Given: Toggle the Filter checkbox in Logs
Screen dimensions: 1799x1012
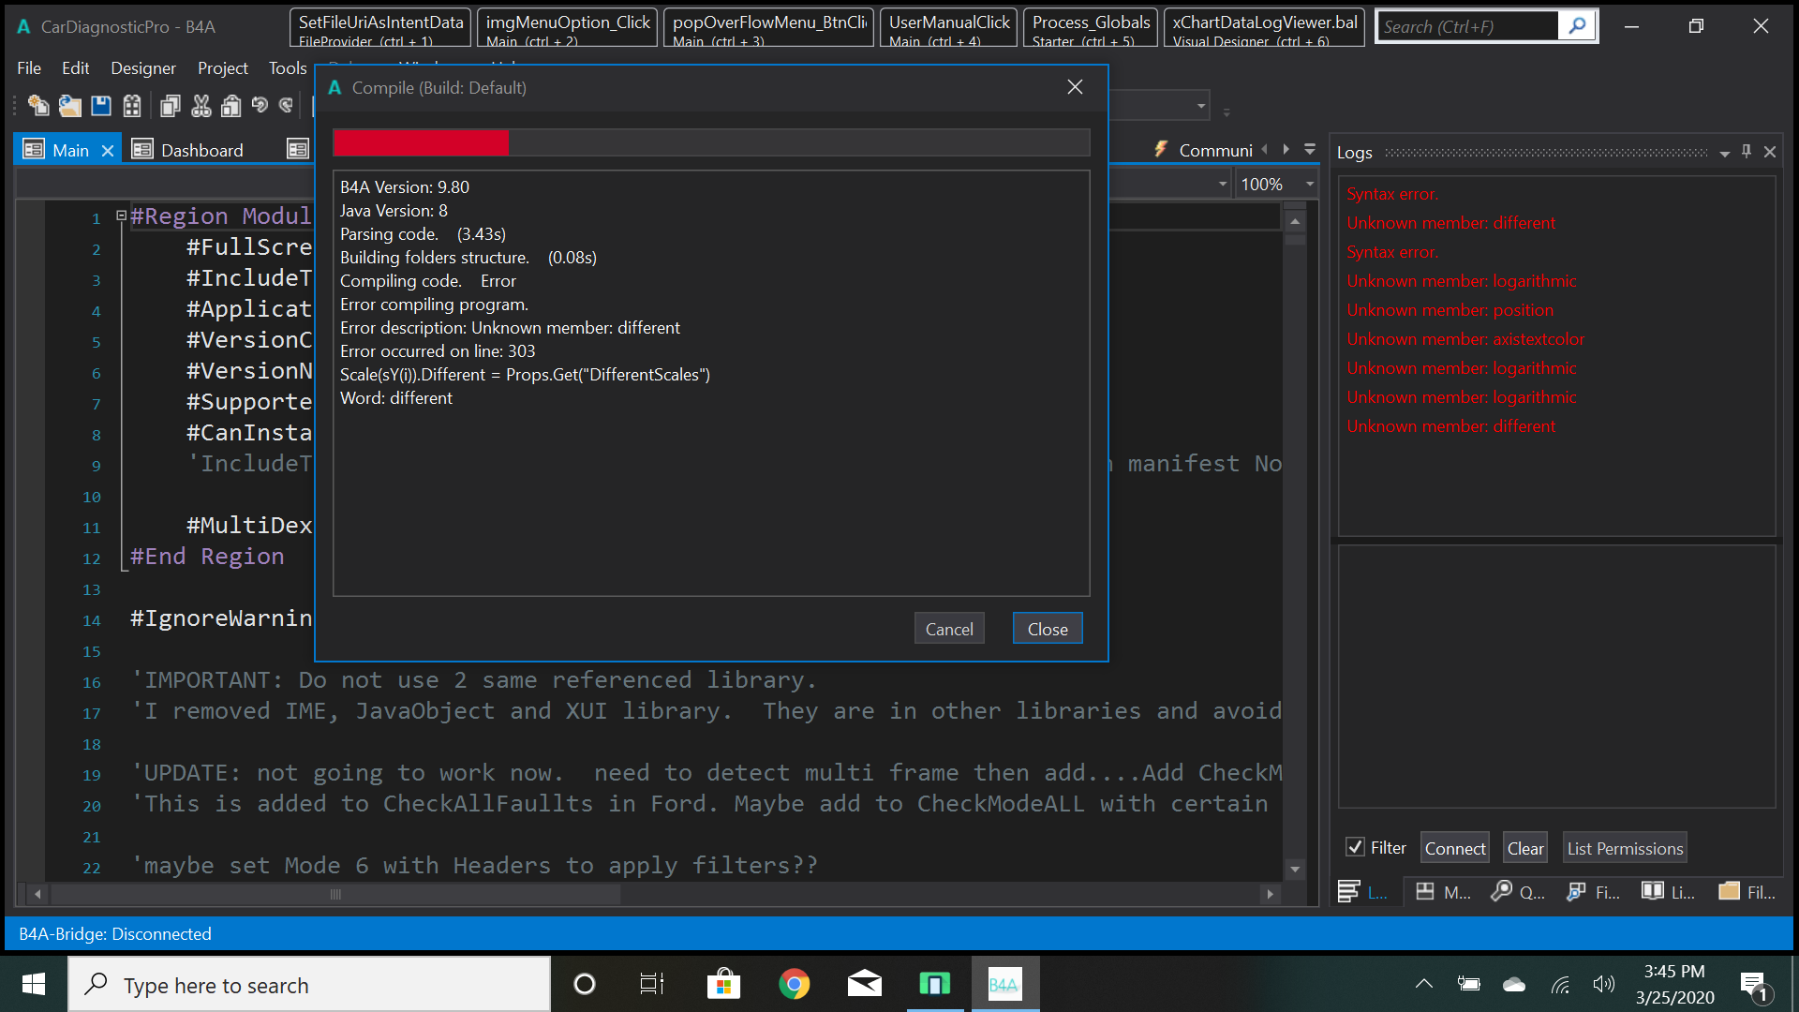Looking at the screenshot, I should click(x=1355, y=847).
